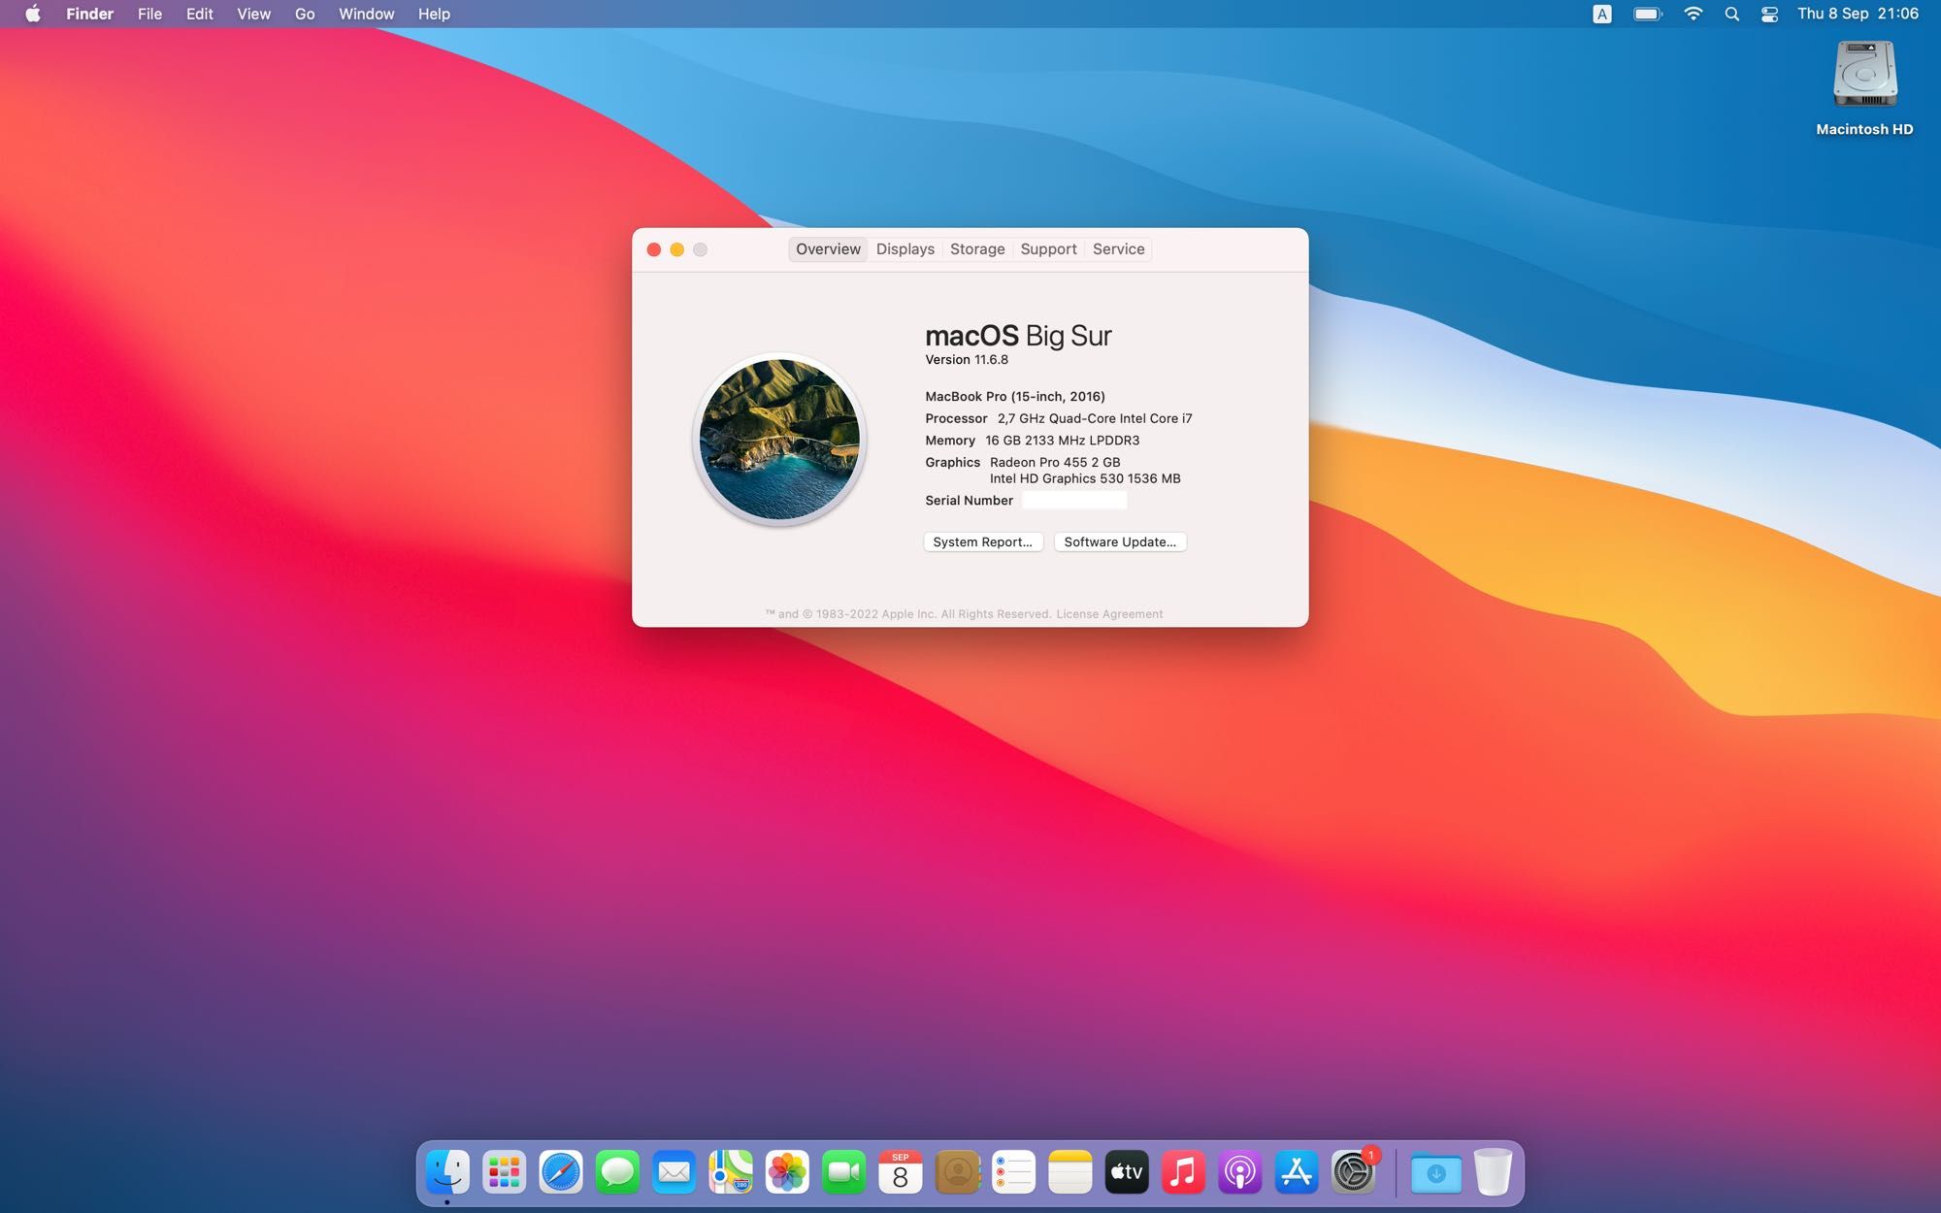Screen dimensions: 1941x1213
Task: Open the Edit menu
Action: pyautogui.click(x=199, y=14)
